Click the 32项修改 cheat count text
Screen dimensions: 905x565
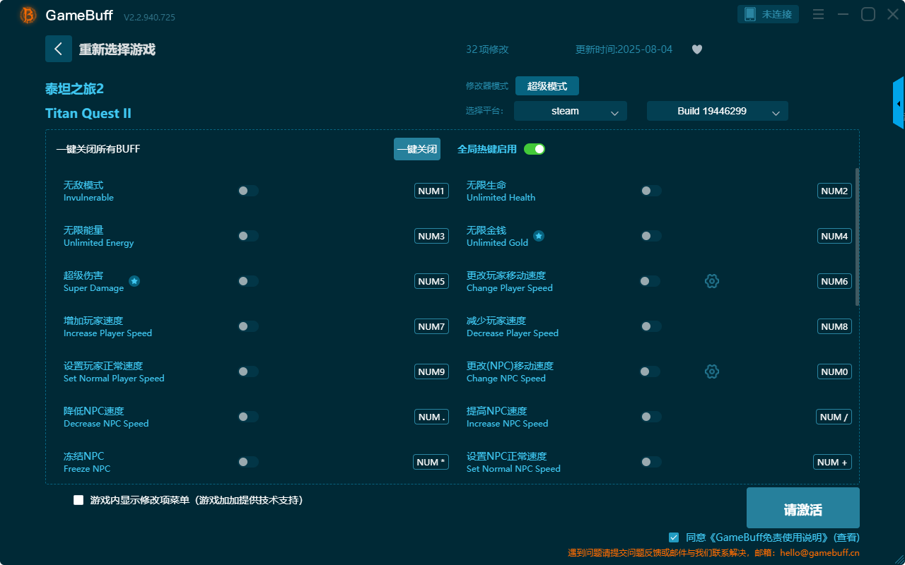(487, 49)
